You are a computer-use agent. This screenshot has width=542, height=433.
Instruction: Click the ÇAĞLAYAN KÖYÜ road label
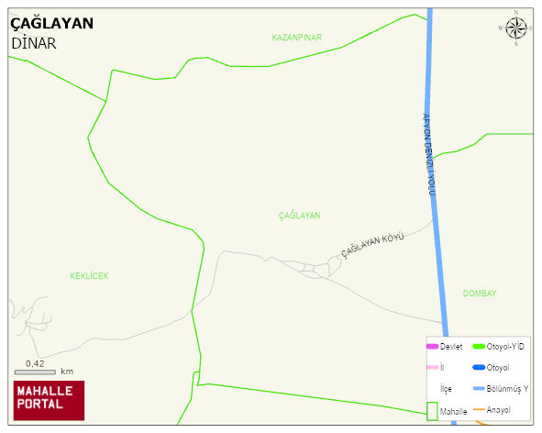click(372, 246)
